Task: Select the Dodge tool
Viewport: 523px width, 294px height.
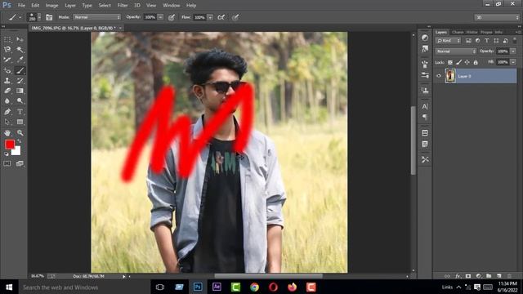Action: 20,100
